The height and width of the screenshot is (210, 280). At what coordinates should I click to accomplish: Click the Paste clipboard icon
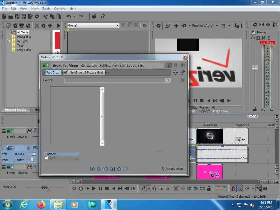click(59, 17)
